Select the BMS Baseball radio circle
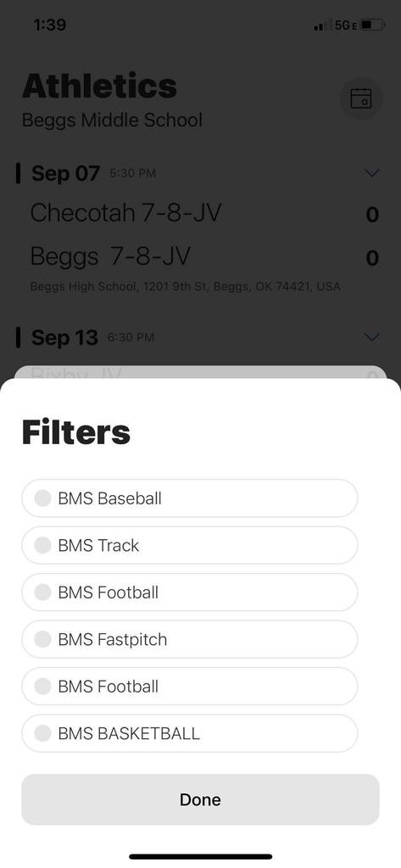This screenshot has width=401, height=868. click(x=42, y=498)
